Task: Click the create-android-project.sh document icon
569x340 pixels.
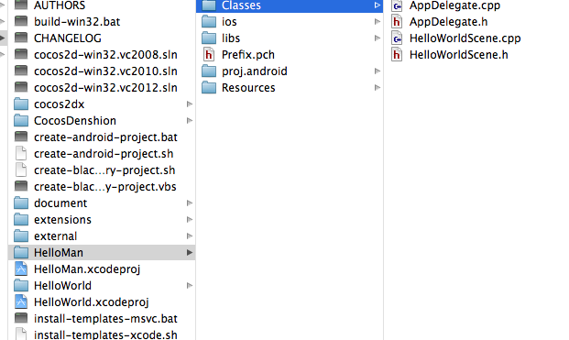Action: click(21, 153)
